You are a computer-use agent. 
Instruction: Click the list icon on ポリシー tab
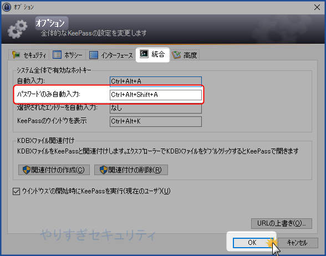(57, 55)
